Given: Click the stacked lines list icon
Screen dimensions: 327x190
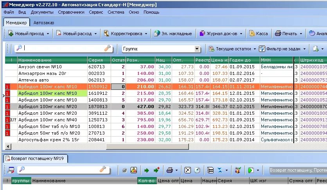Looking at the screenshot, I should pyautogui.click(x=210, y=170).
